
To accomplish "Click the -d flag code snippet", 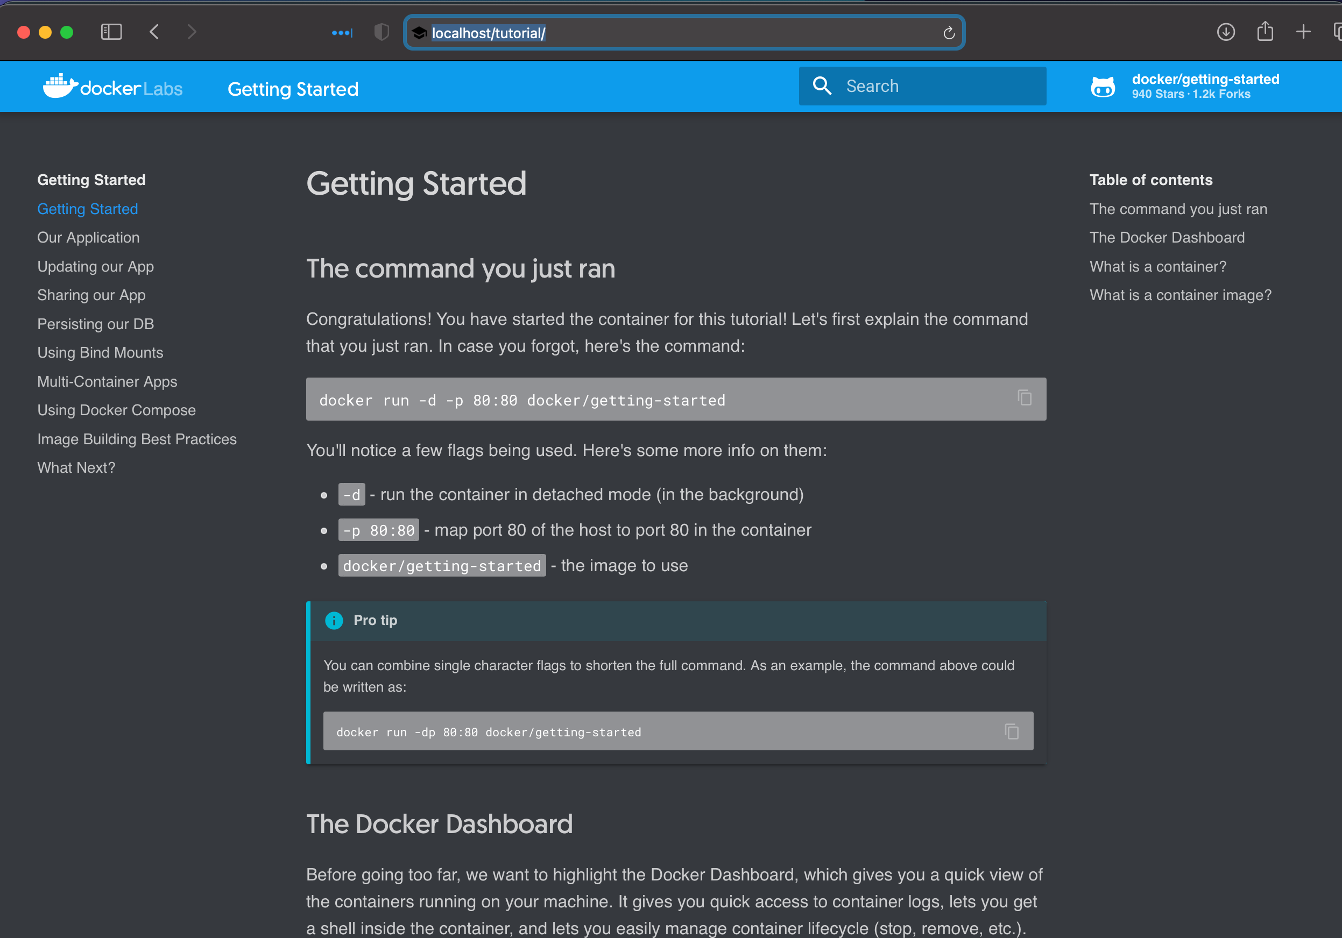I will [351, 495].
